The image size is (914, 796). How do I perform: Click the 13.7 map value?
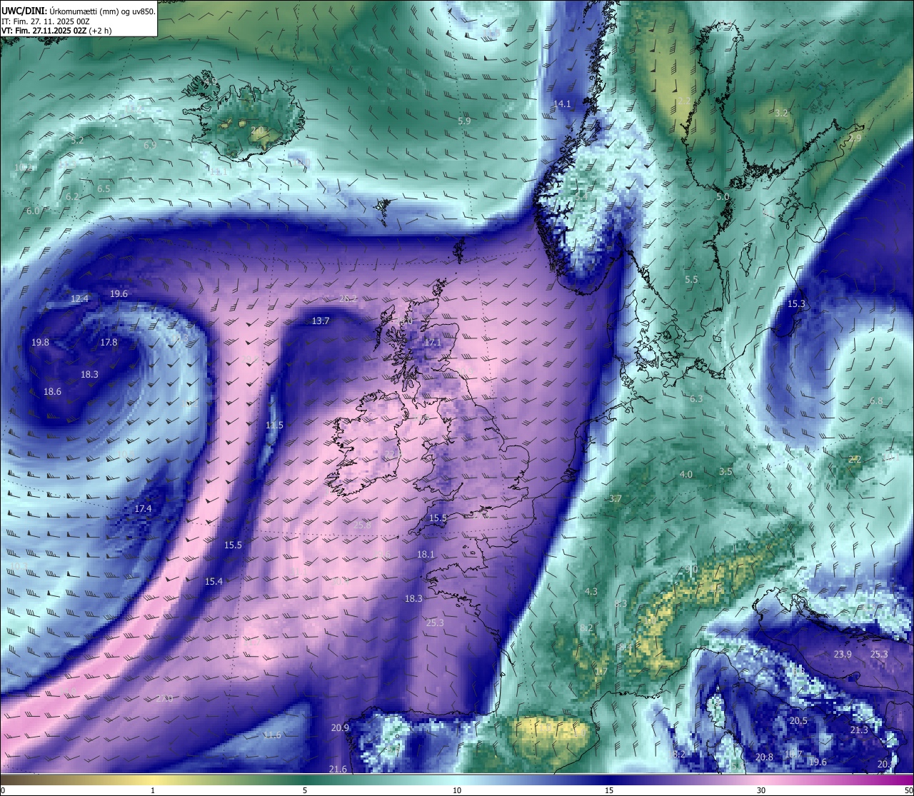pos(321,321)
